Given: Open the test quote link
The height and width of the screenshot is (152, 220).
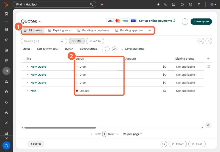Looking at the screenshot, I should [33, 91].
